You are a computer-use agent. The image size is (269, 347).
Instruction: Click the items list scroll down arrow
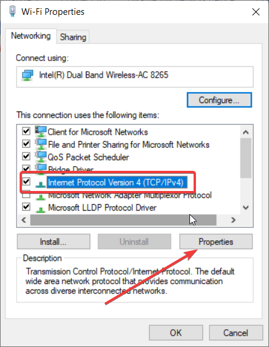click(245, 208)
